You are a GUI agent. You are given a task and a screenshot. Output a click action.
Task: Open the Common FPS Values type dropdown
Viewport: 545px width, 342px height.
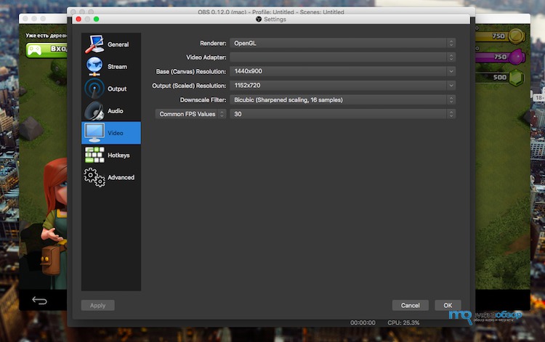click(x=190, y=114)
